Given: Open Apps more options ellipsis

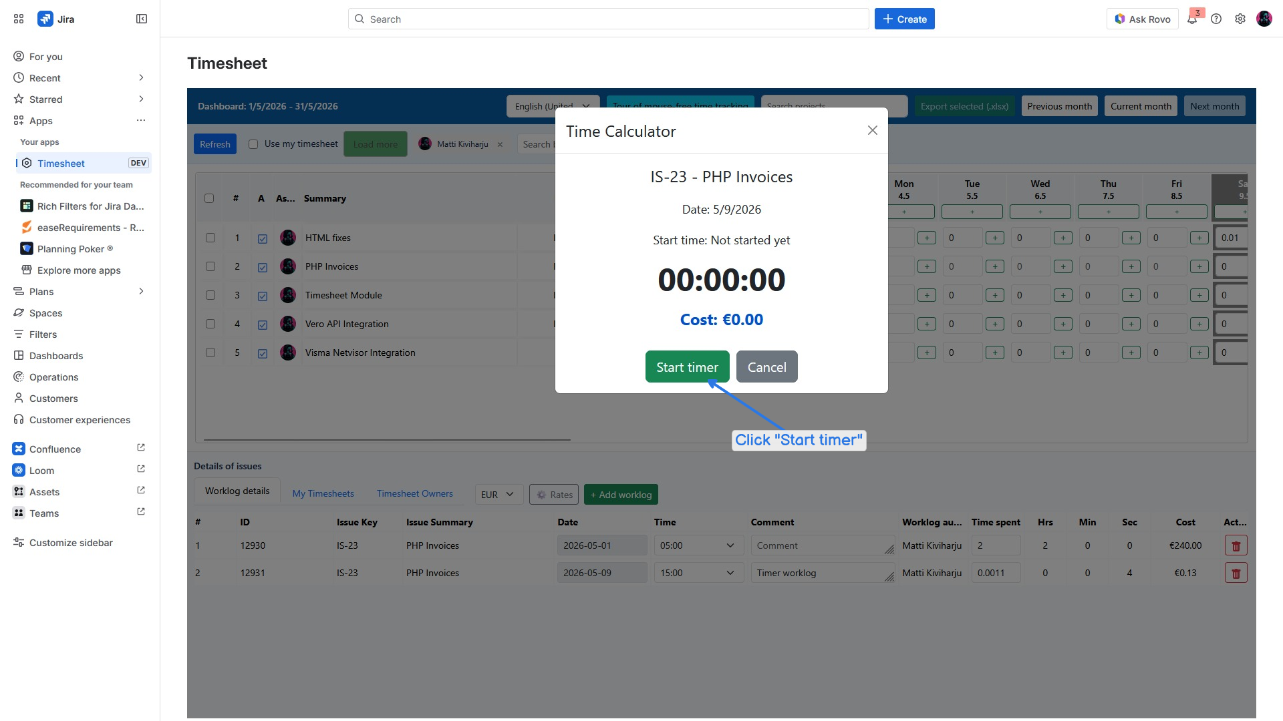Looking at the screenshot, I should 141,121.
